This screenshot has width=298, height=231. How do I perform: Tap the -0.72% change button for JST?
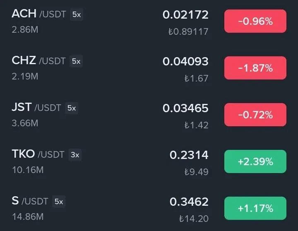255,115
